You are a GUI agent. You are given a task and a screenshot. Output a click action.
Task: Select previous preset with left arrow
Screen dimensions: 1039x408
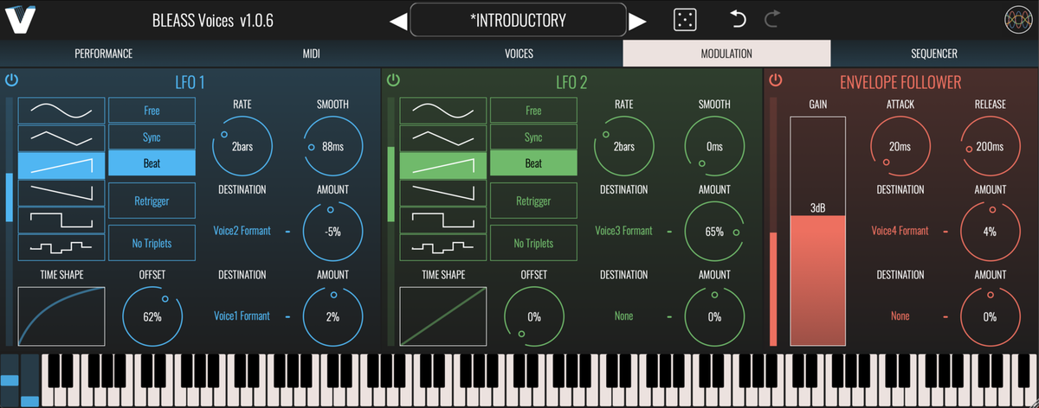pos(399,21)
